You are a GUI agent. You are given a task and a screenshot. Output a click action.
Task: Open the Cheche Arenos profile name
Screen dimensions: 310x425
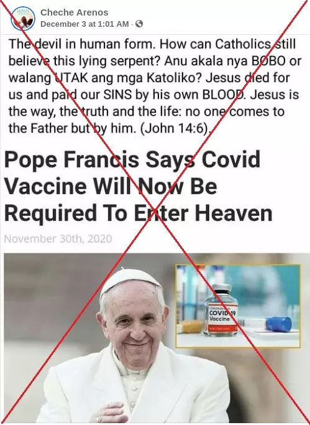pos(75,12)
